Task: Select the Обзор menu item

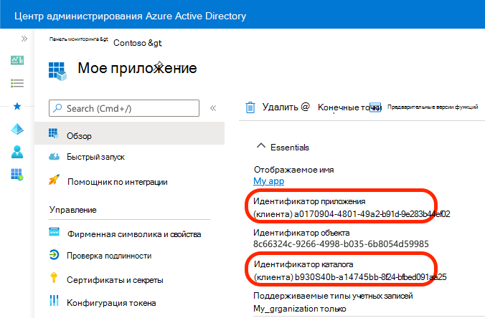Action: 130,133
